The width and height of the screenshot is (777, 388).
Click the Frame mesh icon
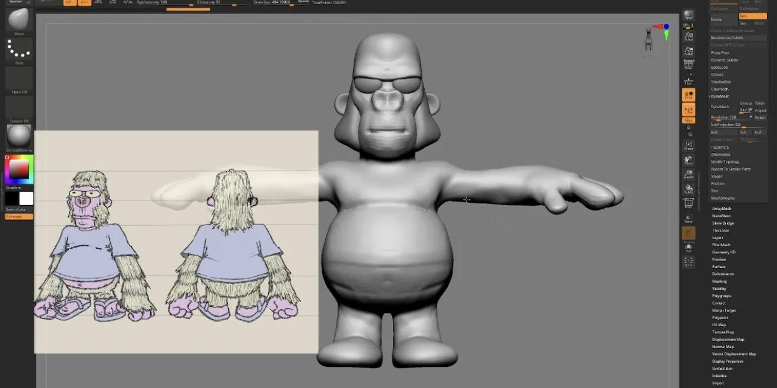point(688,145)
